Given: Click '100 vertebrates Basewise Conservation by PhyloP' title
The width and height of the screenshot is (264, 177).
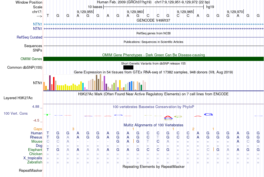Looking at the screenshot, I should (x=153, y=107).
